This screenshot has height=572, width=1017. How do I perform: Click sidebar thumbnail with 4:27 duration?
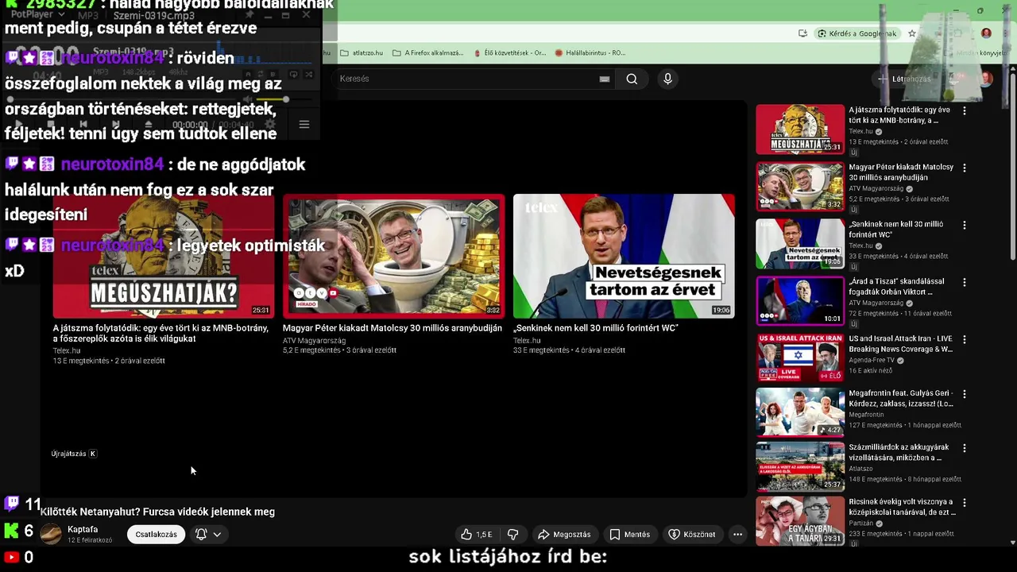pyautogui.click(x=800, y=412)
